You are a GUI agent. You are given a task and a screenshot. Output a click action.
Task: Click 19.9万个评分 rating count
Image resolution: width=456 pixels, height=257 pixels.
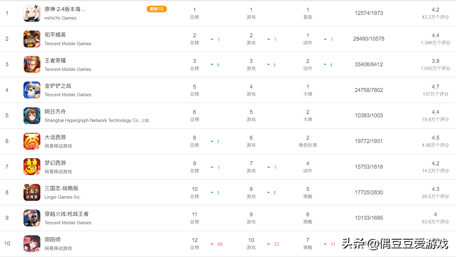(435, 119)
